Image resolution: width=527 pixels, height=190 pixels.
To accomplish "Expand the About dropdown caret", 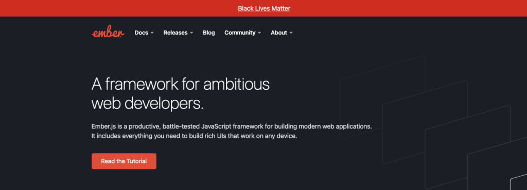I will click(x=291, y=33).
